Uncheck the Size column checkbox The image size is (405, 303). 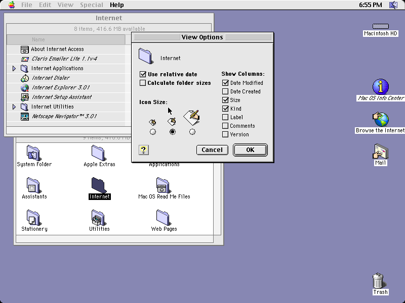click(x=225, y=100)
